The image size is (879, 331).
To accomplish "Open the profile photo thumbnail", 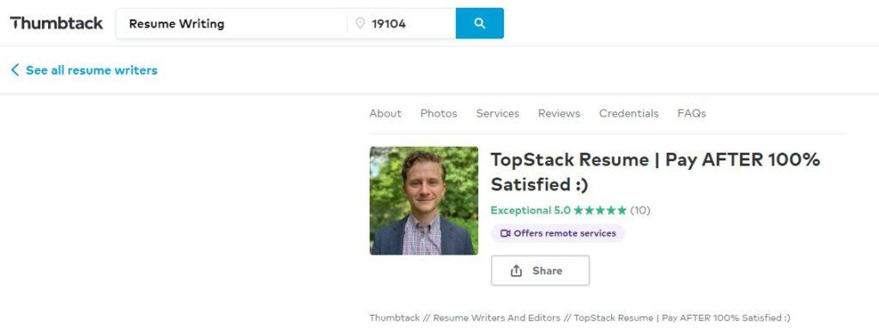I will [x=424, y=201].
